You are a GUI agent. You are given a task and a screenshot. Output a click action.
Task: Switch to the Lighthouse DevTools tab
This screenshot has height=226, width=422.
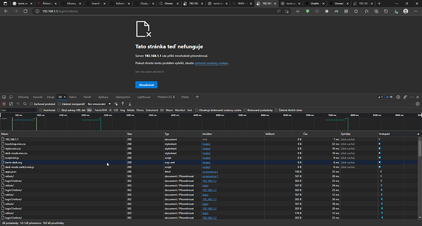(144, 97)
